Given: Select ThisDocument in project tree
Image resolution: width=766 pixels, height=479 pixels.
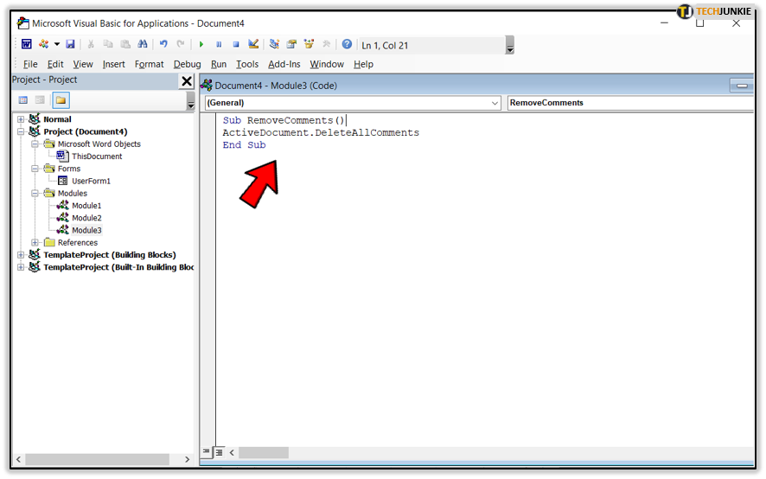Looking at the screenshot, I should (97, 156).
